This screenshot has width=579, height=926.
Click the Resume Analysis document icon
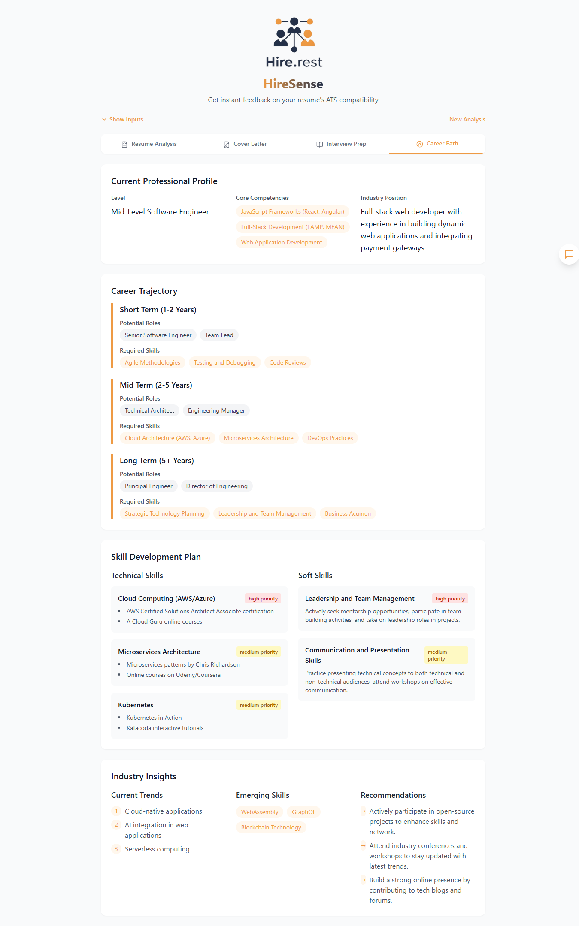point(124,144)
